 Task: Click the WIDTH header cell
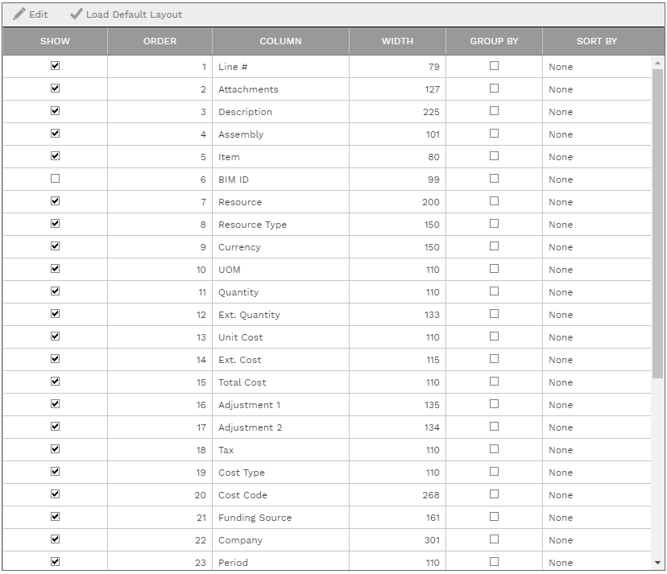397,42
